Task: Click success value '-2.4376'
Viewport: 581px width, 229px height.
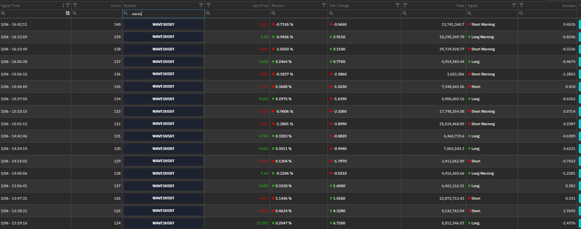Action: tap(568, 223)
